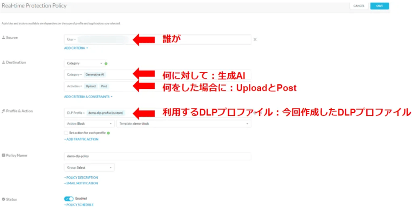
Task: Click green info dot beside Set action option
Action: click(108, 133)
